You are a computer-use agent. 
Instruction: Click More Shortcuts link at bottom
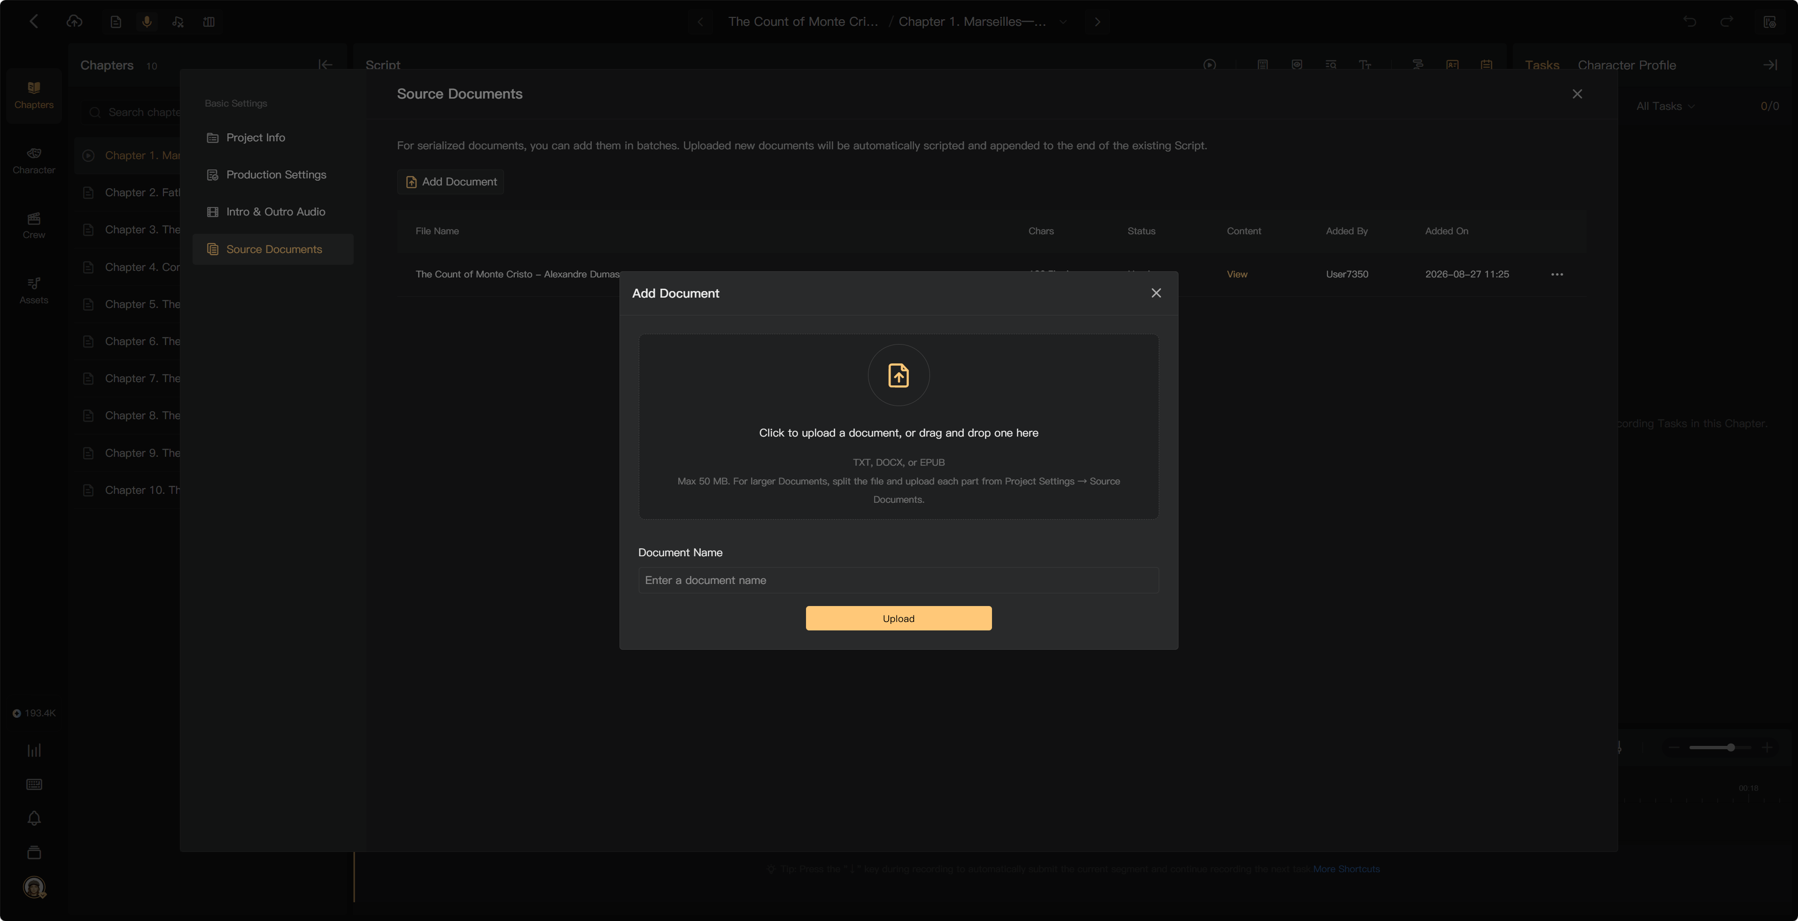click(x=1347, y=869)
